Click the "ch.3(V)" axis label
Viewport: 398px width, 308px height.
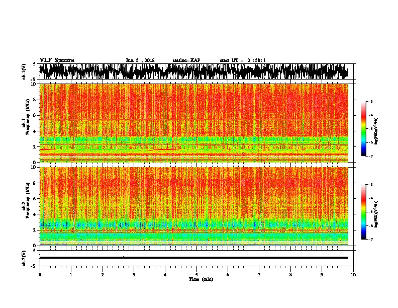(24, 258)
